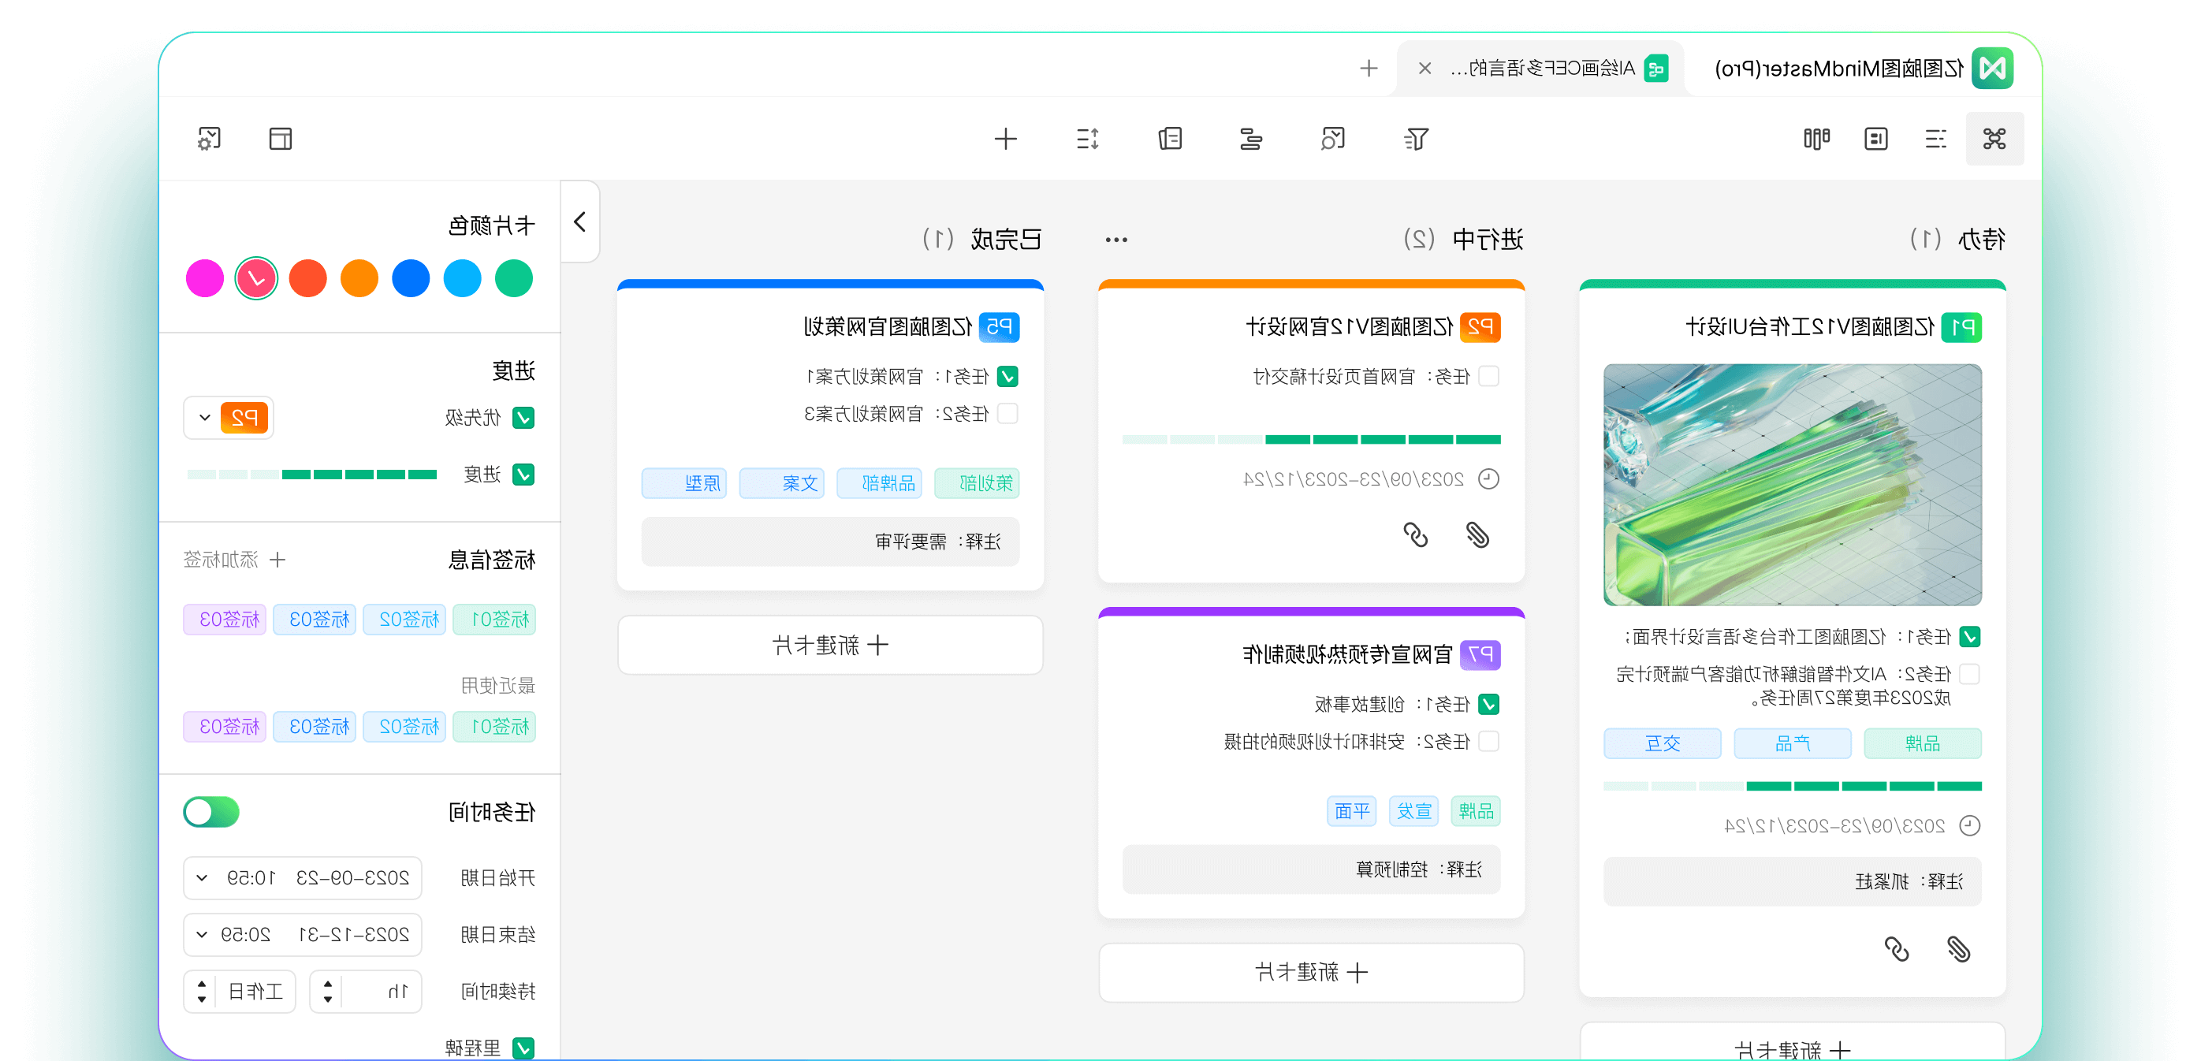2201x1061 pixels.
Task: Open the P2 priority dropdown
Action: pos(228,418)
